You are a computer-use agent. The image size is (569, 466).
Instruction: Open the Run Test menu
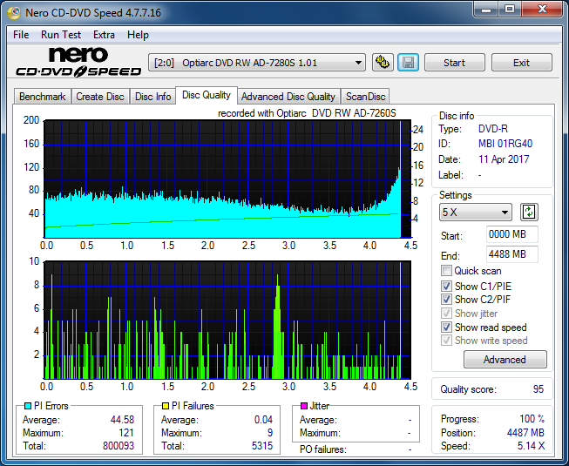(61, 35)
